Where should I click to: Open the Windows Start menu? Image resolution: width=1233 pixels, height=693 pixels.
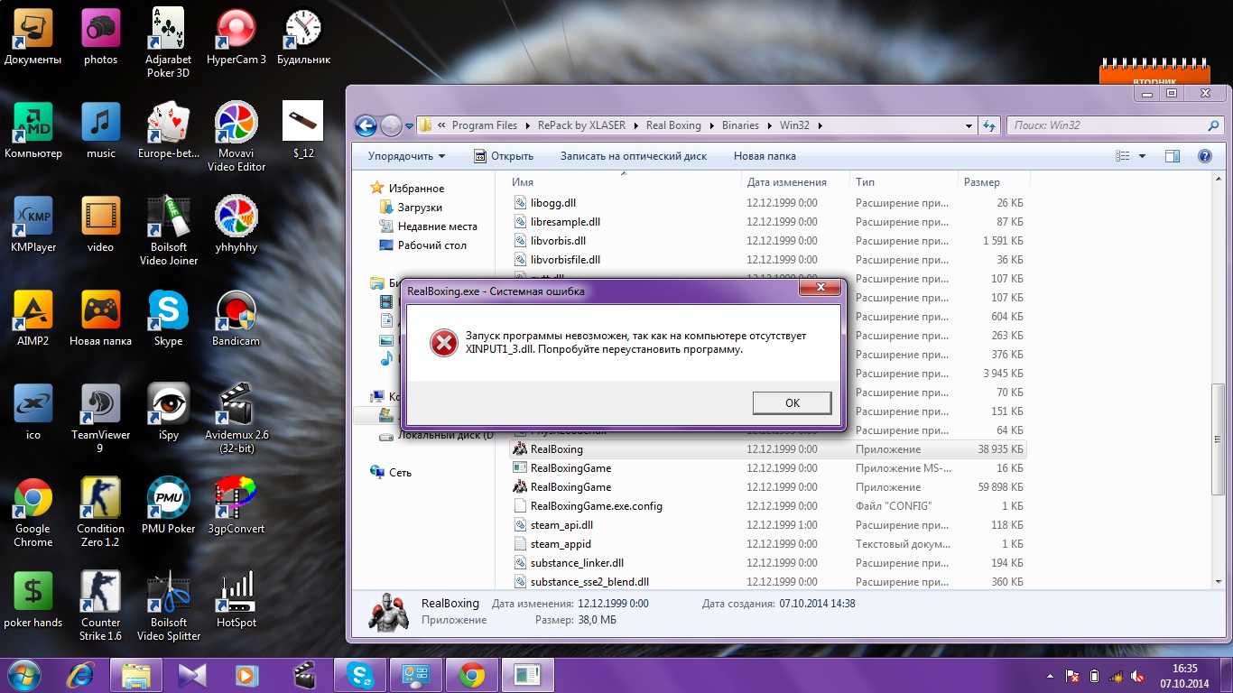(25, 674)
